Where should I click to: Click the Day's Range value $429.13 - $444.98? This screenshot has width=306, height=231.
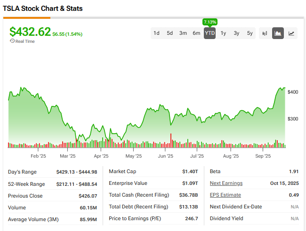(77, 172)
